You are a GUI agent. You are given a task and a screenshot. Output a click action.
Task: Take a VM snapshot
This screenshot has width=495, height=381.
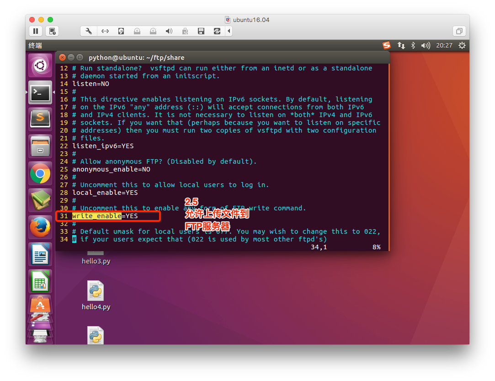click(x=52, y=31)
